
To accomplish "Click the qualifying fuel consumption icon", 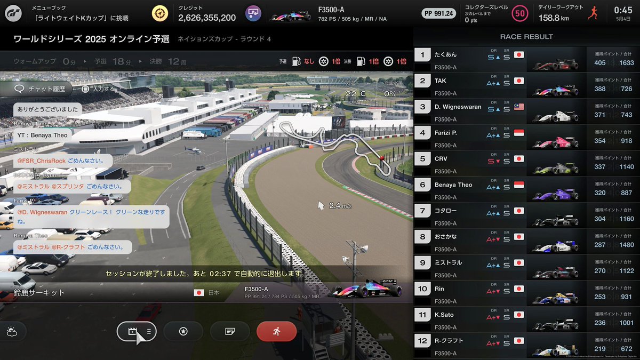I will click(x=296, y=61).
